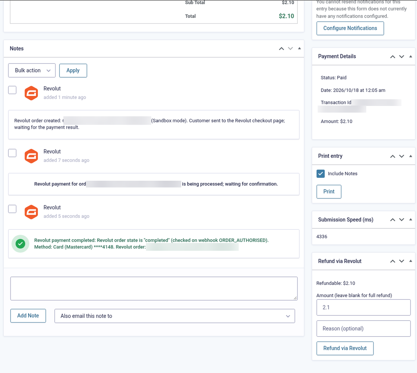Open the Bulk action dropdown
417x373 pixels.
pos(32,70)
